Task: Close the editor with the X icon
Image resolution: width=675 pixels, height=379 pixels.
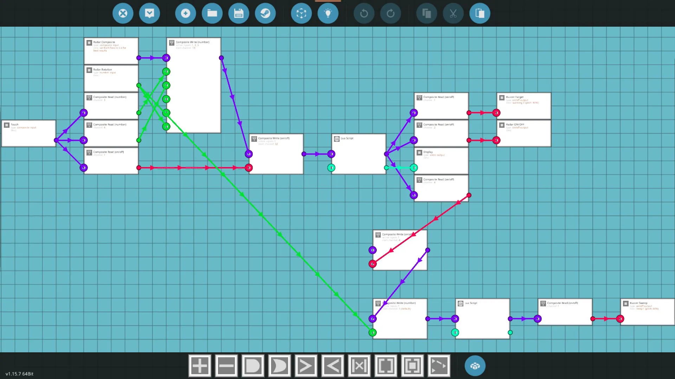Action: tap(123, 13)
